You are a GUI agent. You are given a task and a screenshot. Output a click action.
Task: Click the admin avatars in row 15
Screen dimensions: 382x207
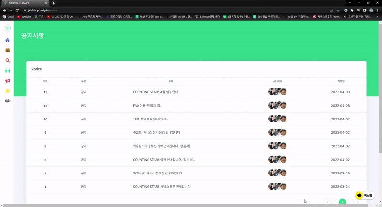pos(277,92)
